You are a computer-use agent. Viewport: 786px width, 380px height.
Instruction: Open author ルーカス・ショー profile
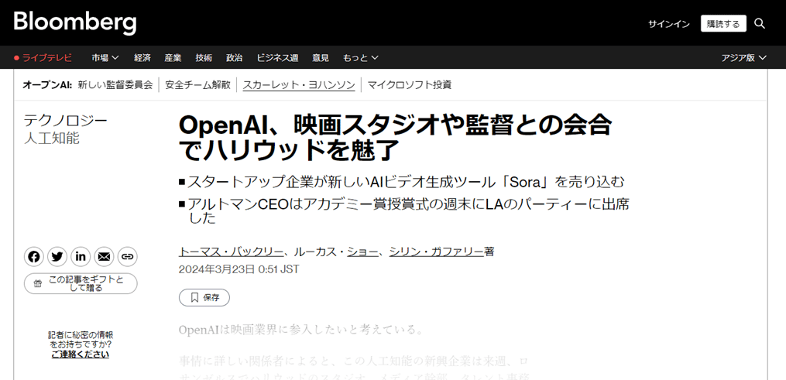336,252
